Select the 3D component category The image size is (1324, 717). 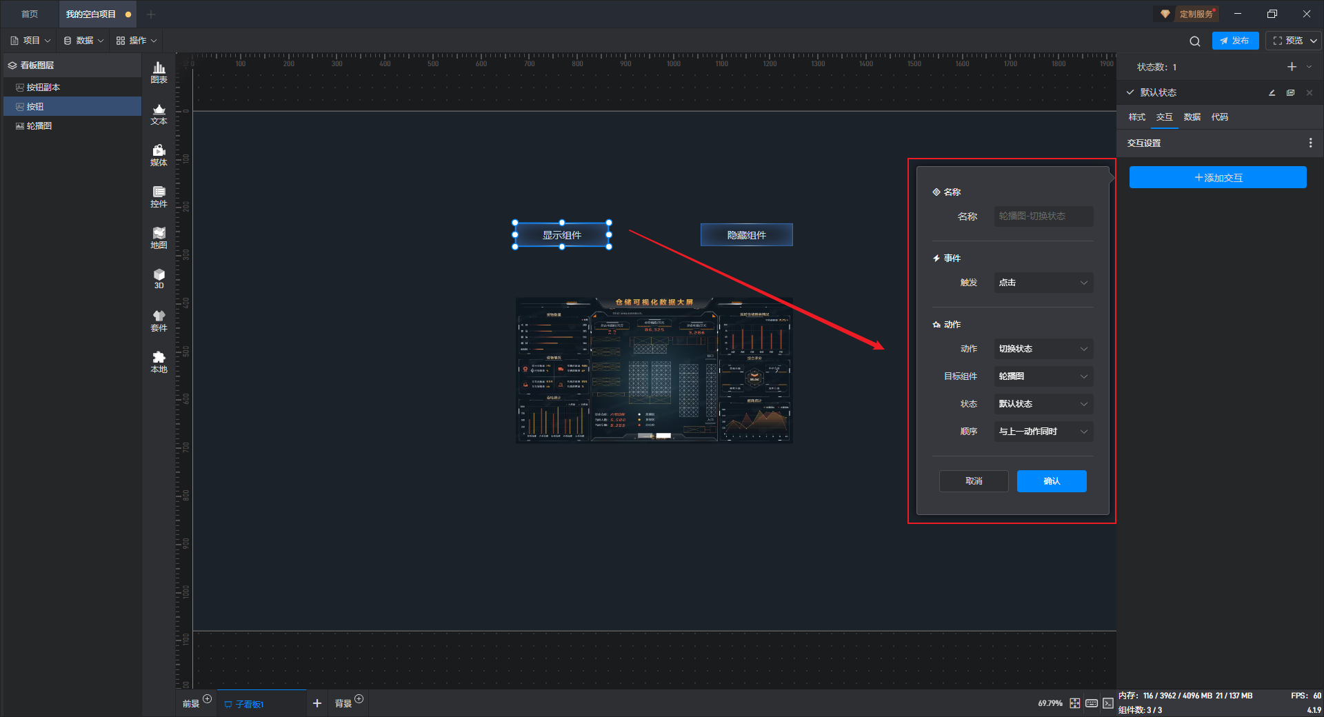pyautogui.click(x=159, y=279)
